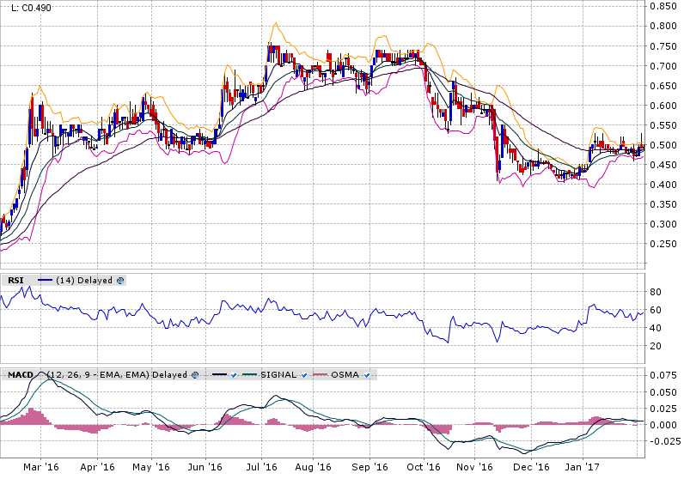Image resolution: width=684 pixels, height=479 pixels.
Task: Click the RSI delayed data clock icon
Action: 120,280
